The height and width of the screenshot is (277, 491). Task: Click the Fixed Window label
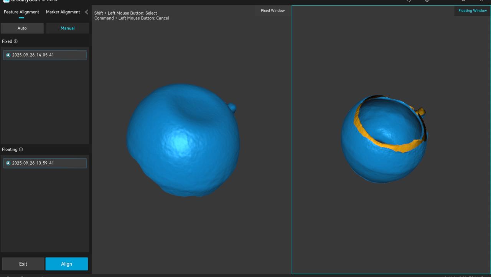tap(273, 11)
